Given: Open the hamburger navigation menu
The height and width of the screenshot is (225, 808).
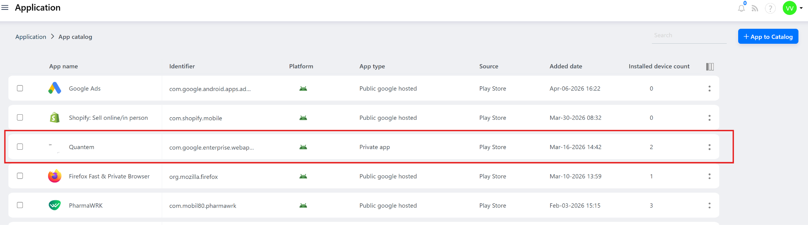Looking at the screenshot, I should click(x=5, y=8).
